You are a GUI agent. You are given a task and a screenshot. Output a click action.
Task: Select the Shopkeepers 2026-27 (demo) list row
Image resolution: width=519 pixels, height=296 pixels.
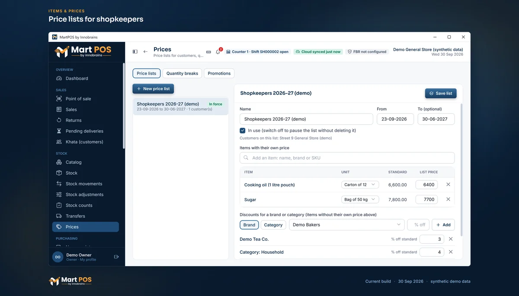click(180, 106)
